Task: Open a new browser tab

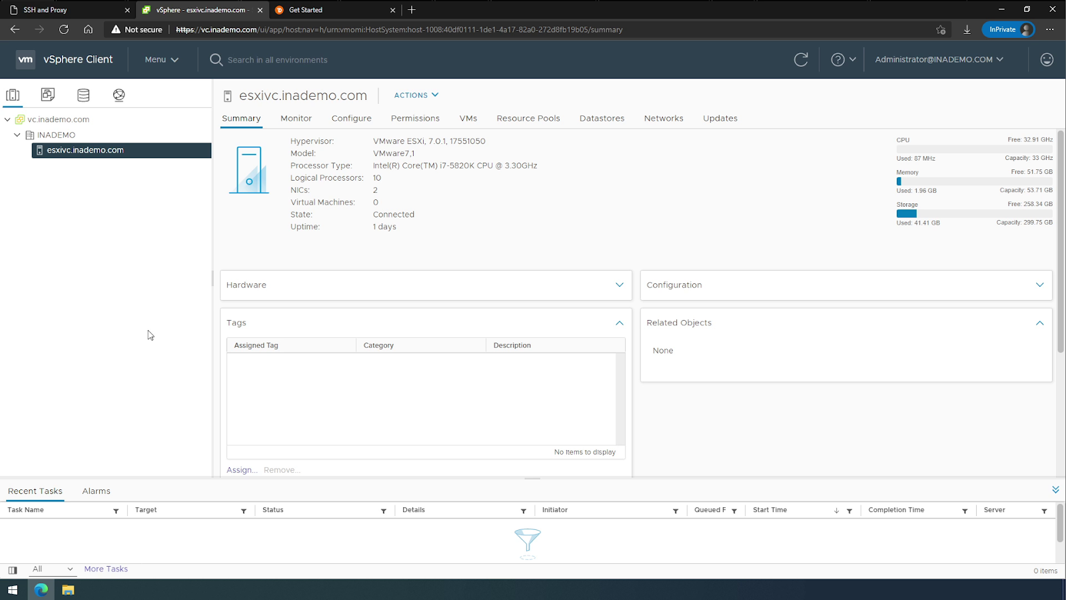Action: coord(412,10)
